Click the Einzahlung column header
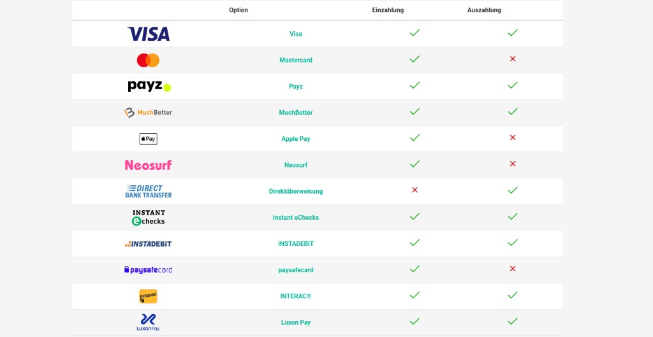This screenshot has width=653, height=337. point(388,10)
